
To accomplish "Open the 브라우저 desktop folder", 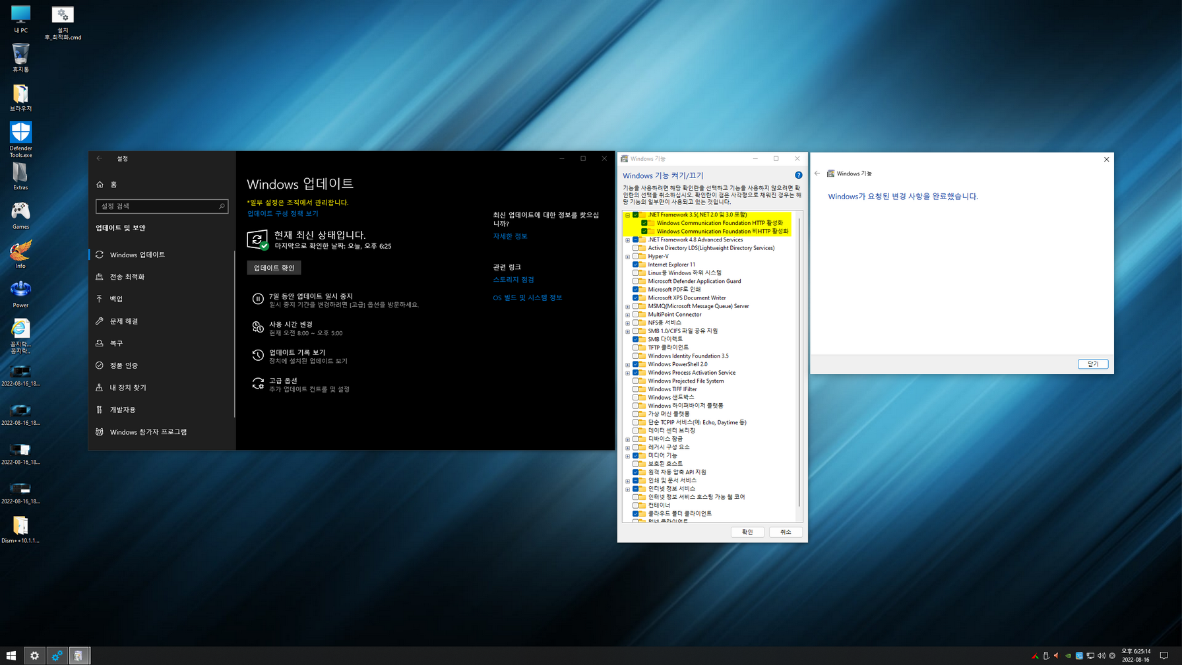I will pyautogui.click(x=20, y=98).
